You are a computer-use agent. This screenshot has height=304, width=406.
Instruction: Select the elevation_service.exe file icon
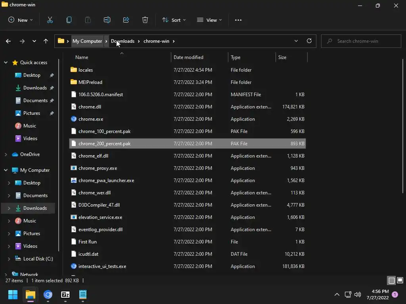[x=74, y=217]
